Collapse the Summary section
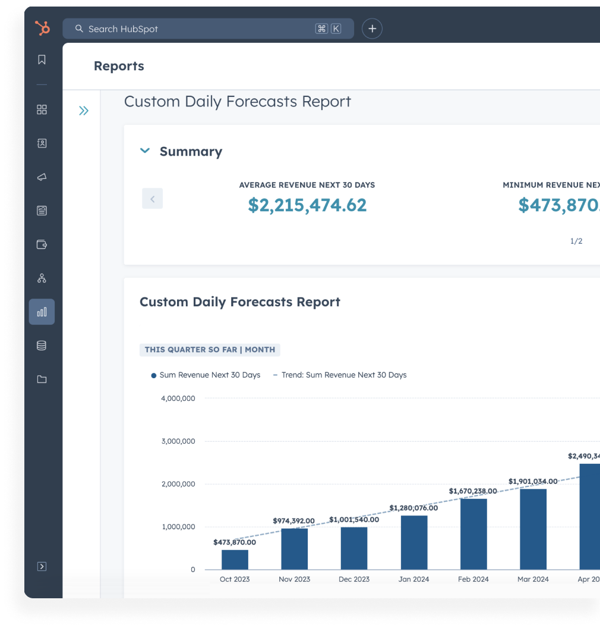The width and height of the screenshot is (600, 628). [144, 151]
